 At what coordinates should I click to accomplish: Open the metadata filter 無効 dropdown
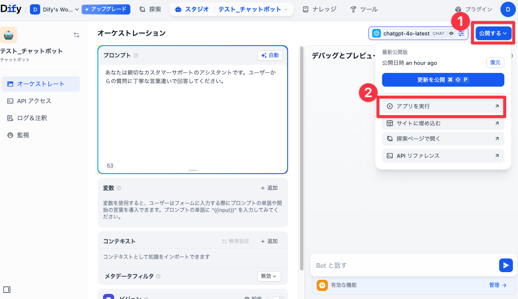click(x=269, y=276)
